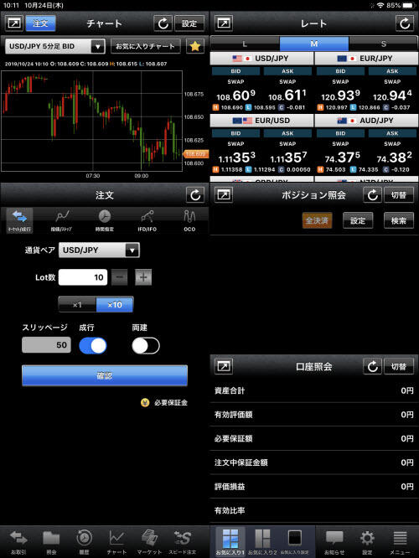Open chart settings (設定) button
The height and width of the screenshot is (558, 419).
[189, 23]
